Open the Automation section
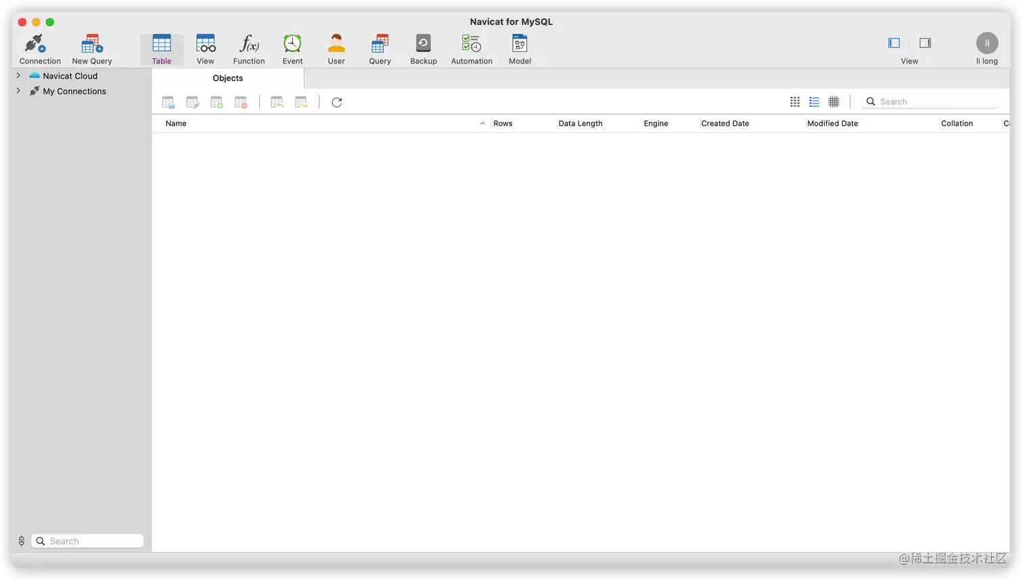 pos(472,49)
